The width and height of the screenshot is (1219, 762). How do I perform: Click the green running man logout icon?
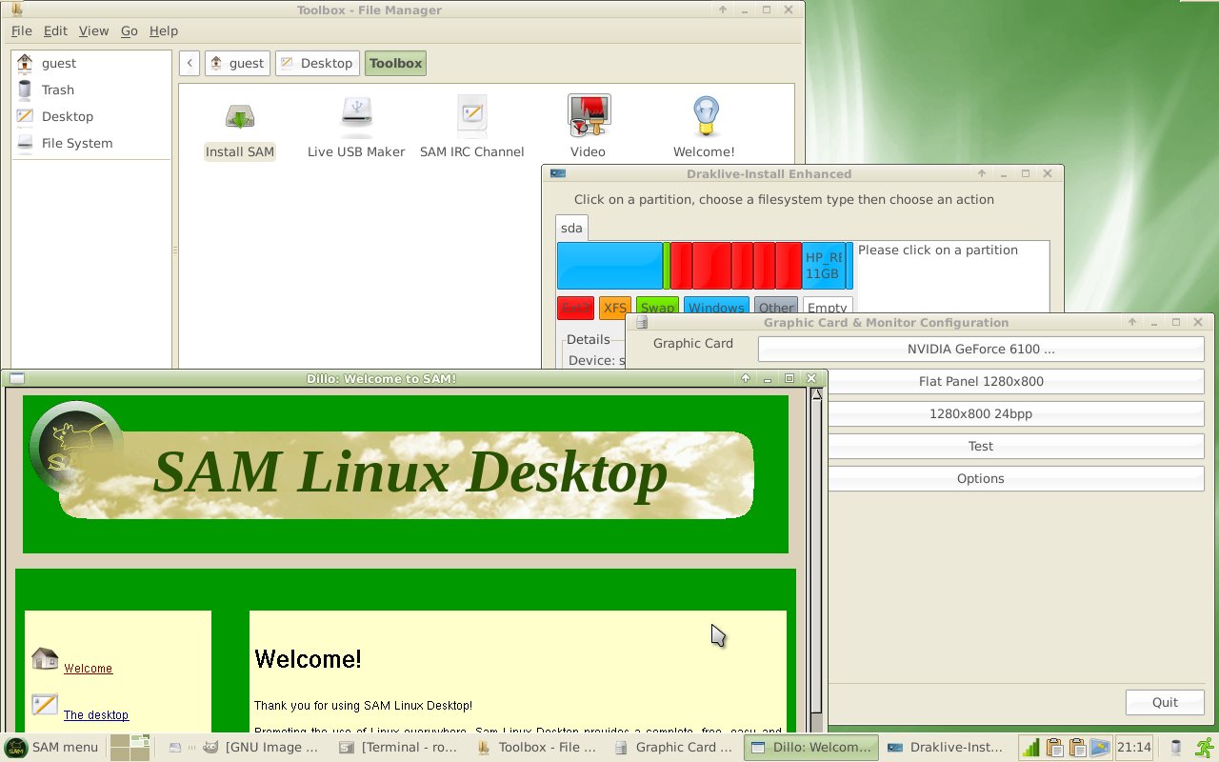[x=1206, y=748]
